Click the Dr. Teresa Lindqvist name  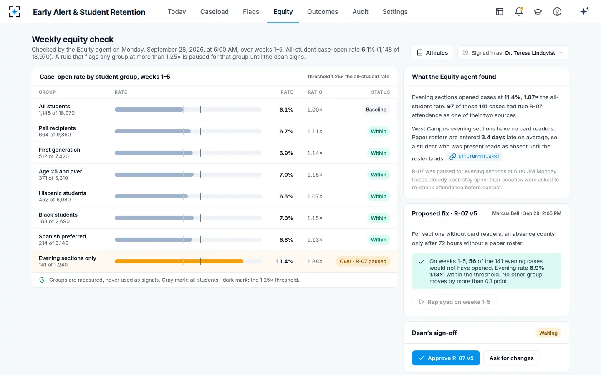point(530,53)
